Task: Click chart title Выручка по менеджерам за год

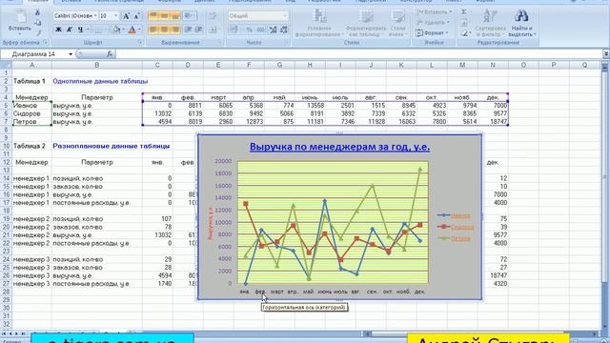Action: [339, 147]
